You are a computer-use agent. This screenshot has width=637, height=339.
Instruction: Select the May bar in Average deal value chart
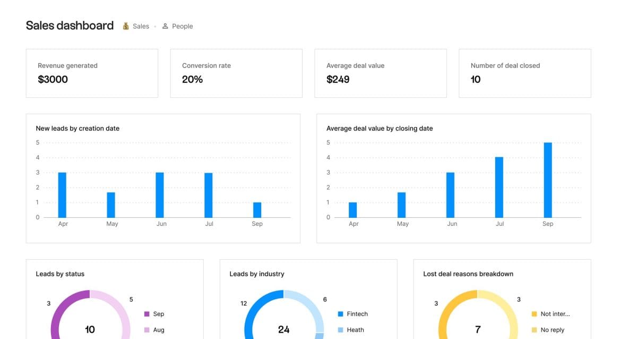pyautogui.click(x=402, y=205)
